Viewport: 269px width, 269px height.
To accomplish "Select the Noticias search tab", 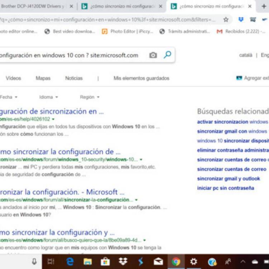I will [x=74, y=78].
